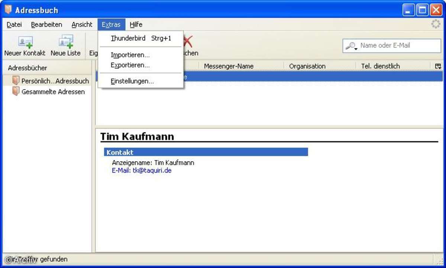Click the magnifier search icon dropdown
This screenshot has height=268, width=446.
click(x=351, y=46)
